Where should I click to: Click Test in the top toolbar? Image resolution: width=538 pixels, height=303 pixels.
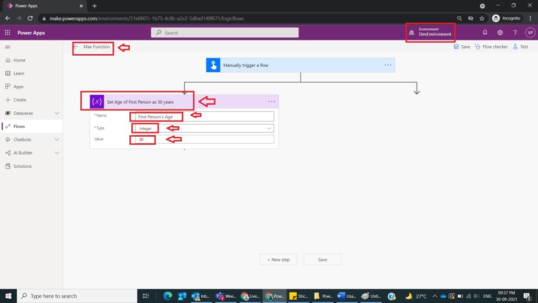[520, 47]
